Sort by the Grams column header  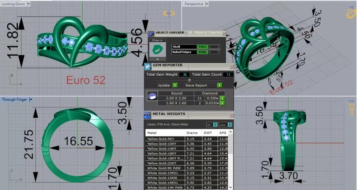(x=193, y=132)
